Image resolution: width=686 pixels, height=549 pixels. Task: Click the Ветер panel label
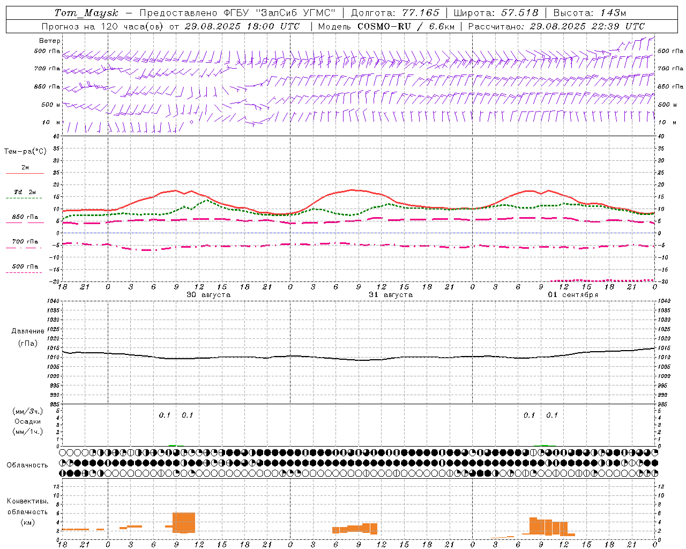(50, 41)
